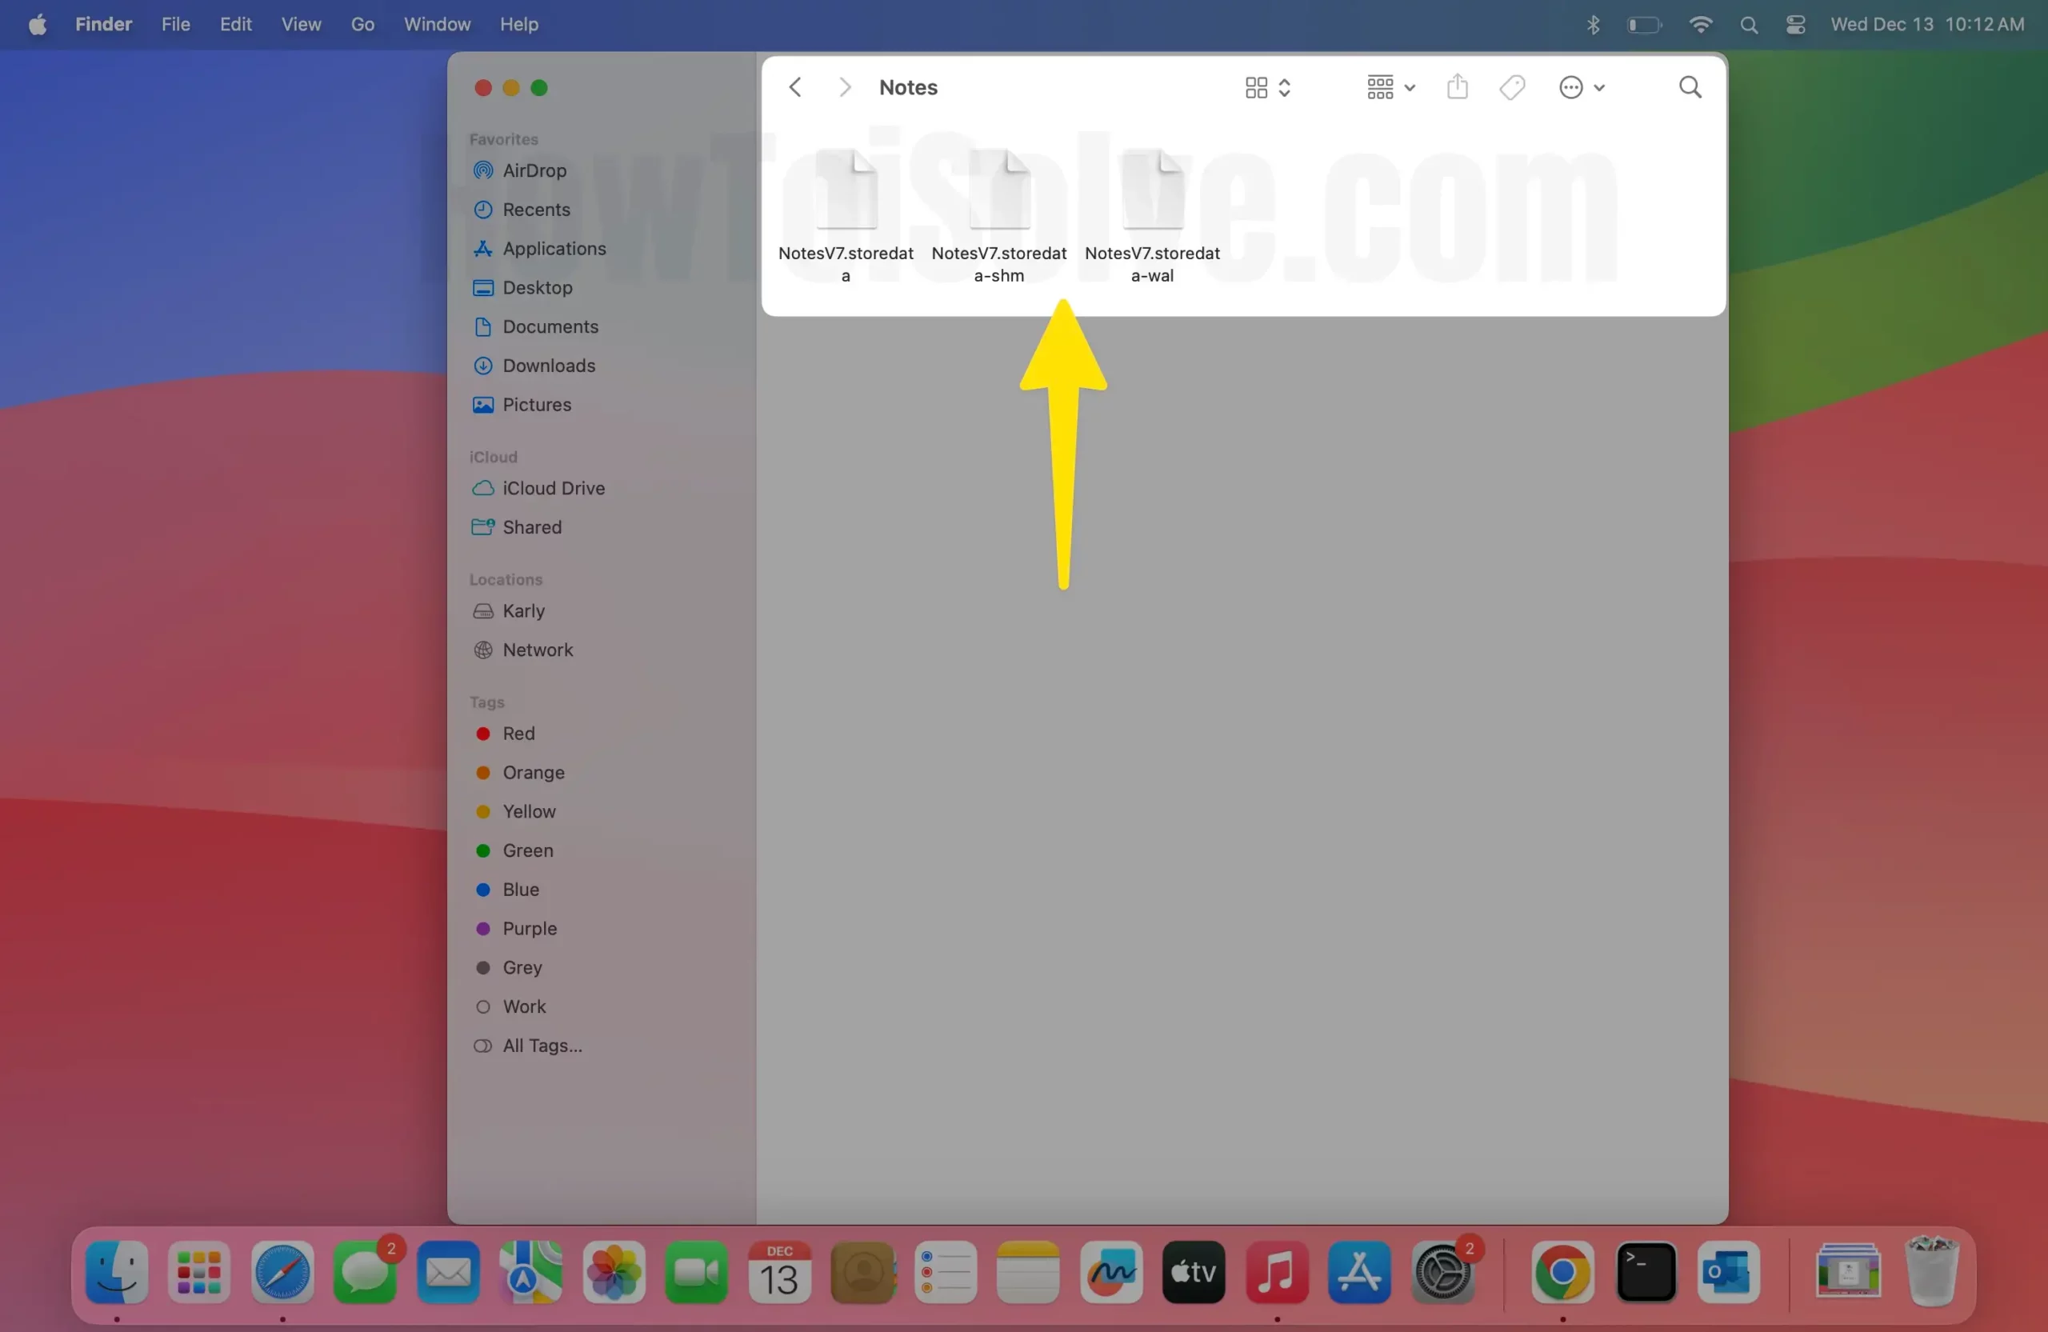Open Finder from the Dock
This screenshot has width=2048, height=1332.
pos(117,1272)
